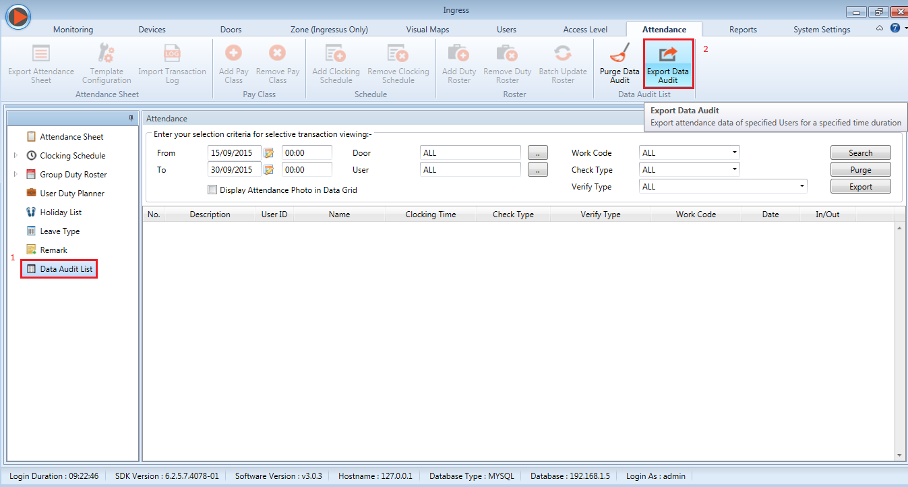
Task: Pin the left navigation panel
Action: [x=131, y=118]
